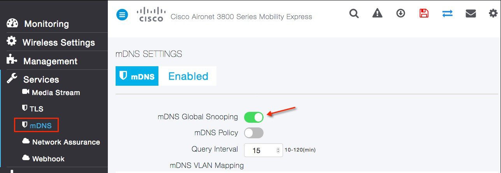Select TLS in the Services menu

(37, 109)
